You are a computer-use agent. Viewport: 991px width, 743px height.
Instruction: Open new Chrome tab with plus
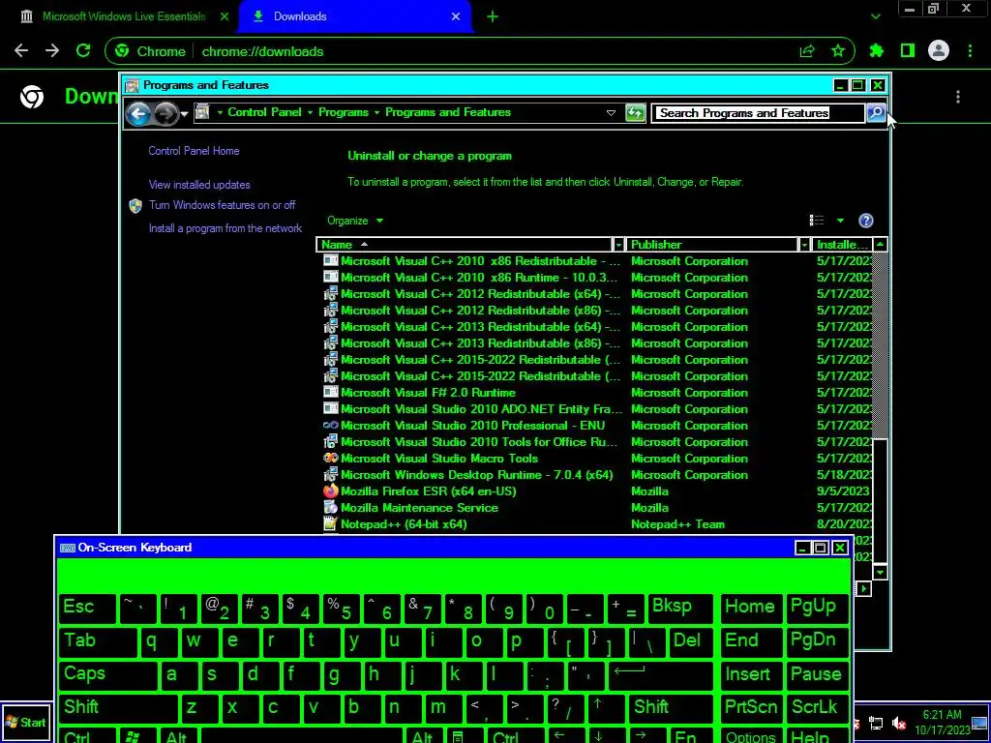(x=493, y=16)
